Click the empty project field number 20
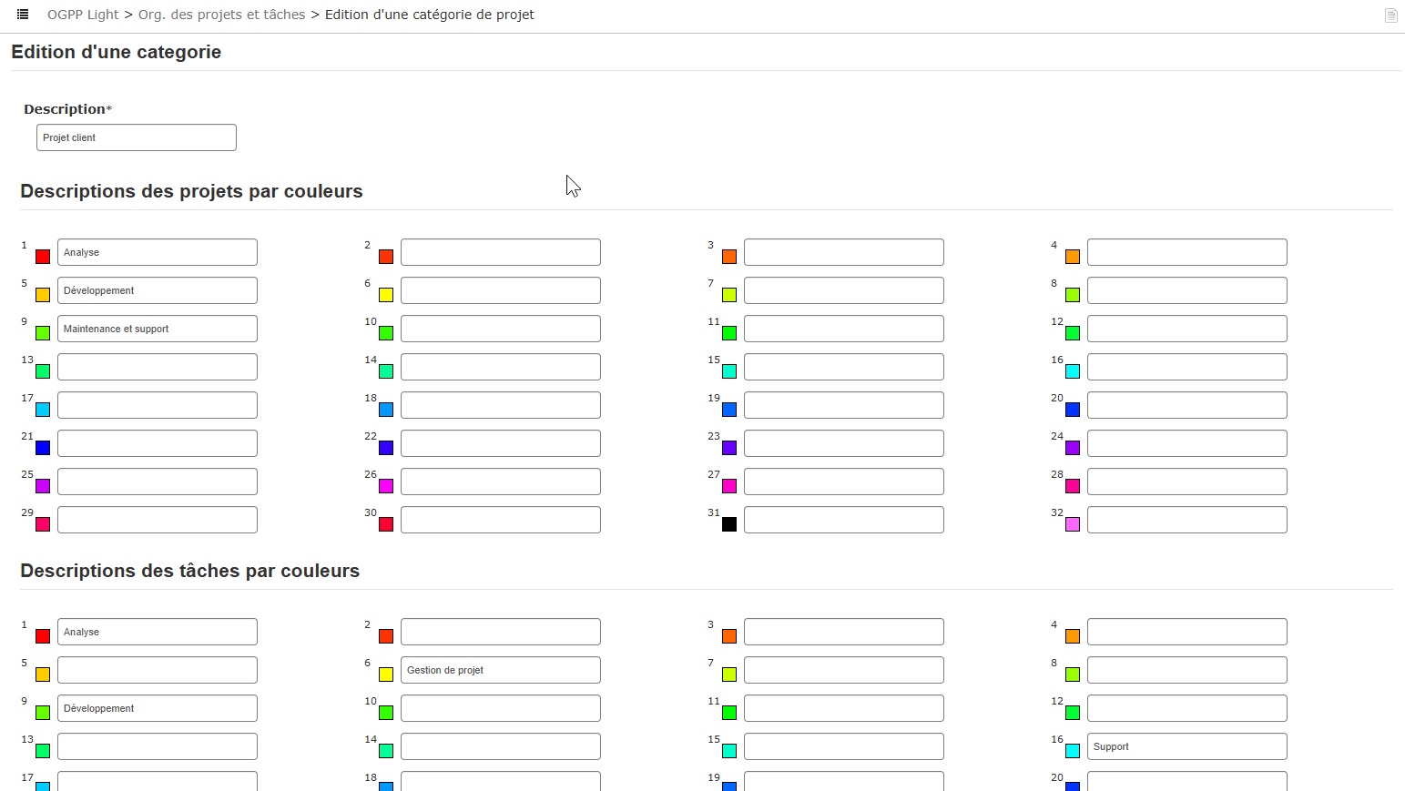The height and width of the screenshot is (791, 1405). point(1187,405)
